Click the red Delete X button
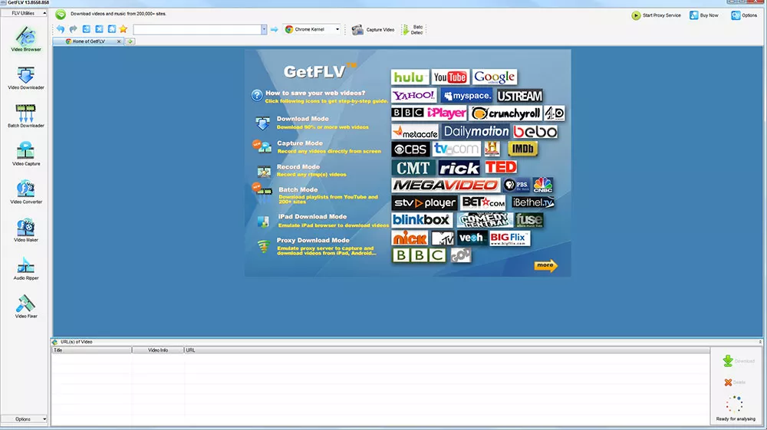767x430 pixels. pyautogui.click(x=728, y=382)
